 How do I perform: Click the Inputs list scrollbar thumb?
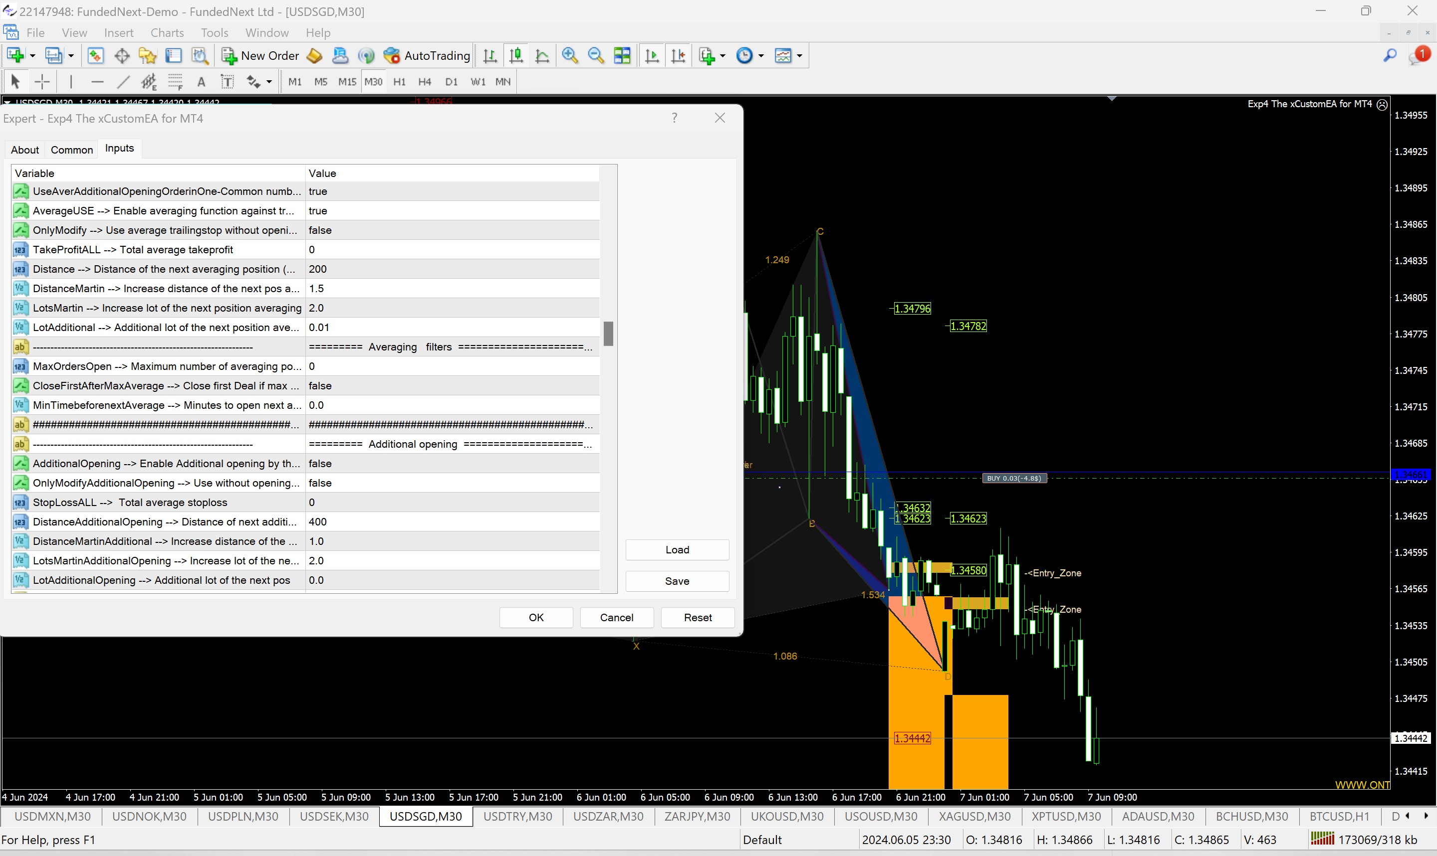coord(608,334)
